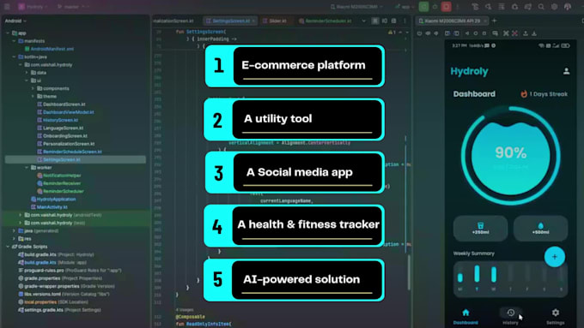Tap the floating plus add button
584x328 pixels.
tap(555, 257)
